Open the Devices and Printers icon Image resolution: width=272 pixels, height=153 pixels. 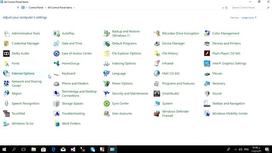point(207,43)
